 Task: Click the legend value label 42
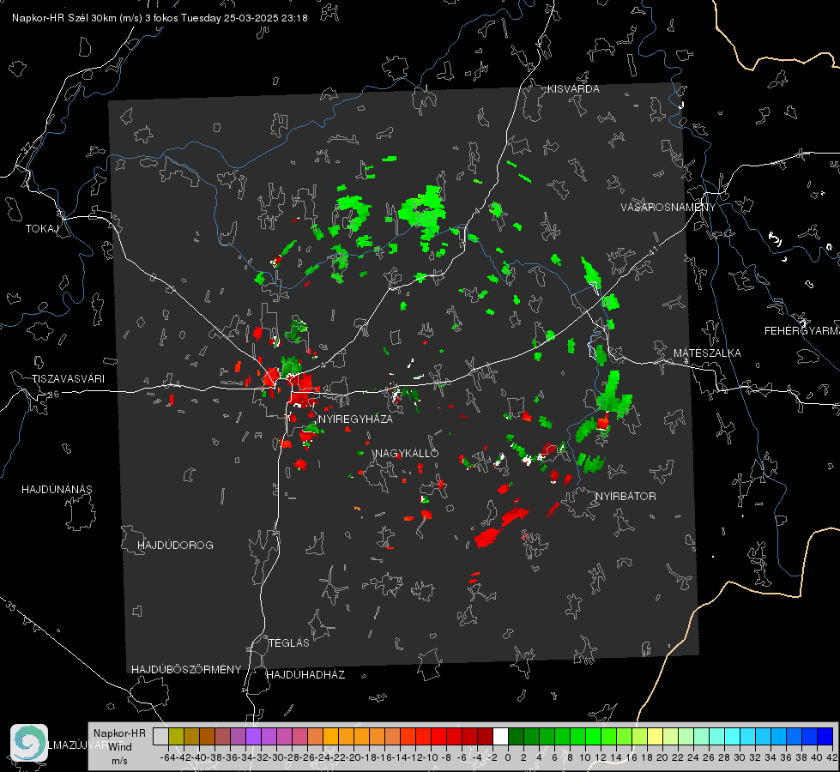(831, 757)
